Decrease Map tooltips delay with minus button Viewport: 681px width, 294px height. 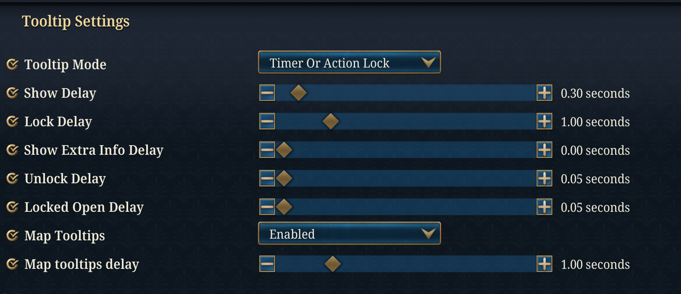point(267,264)
